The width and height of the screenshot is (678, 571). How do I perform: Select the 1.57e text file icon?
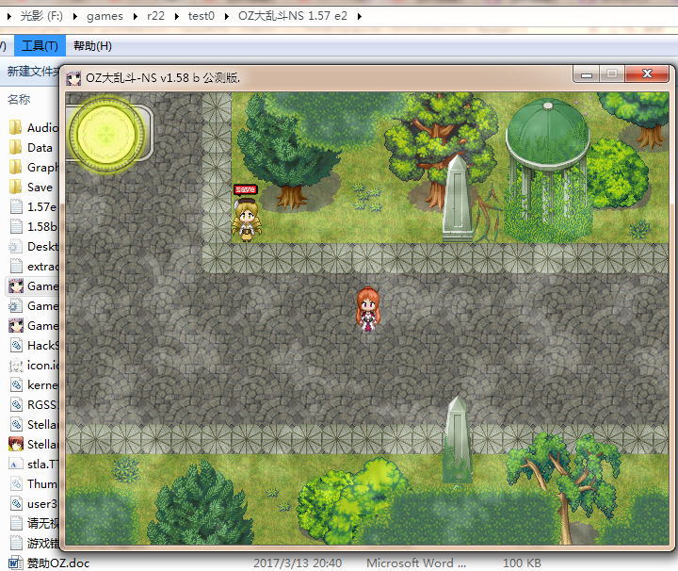[16, 206]
